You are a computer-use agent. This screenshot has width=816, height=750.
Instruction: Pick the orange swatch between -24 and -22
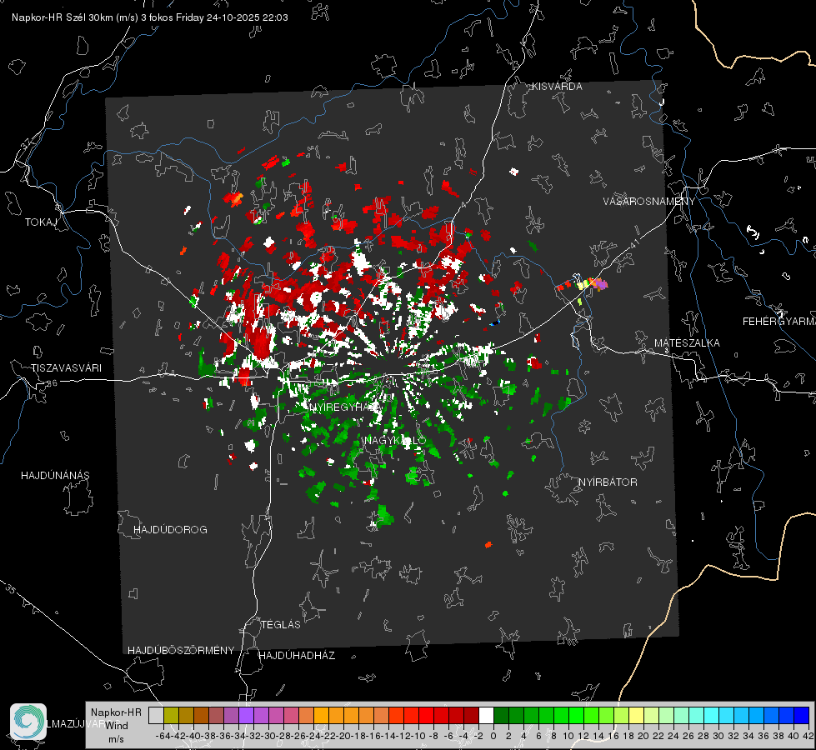[x=321, y=715]
